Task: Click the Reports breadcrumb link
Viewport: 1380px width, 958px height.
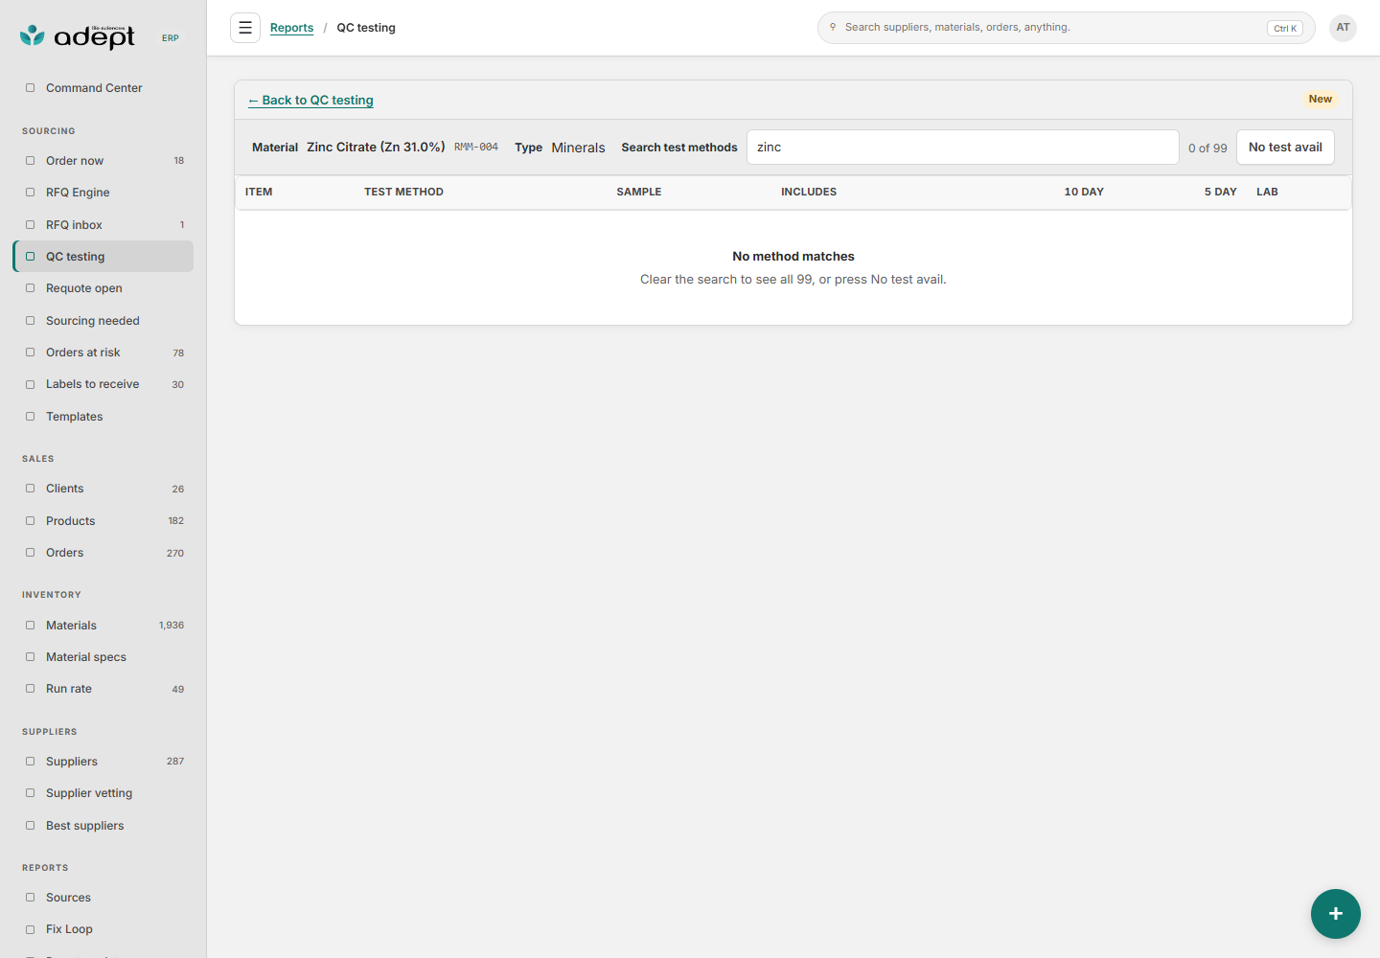Action: [291, 28]
